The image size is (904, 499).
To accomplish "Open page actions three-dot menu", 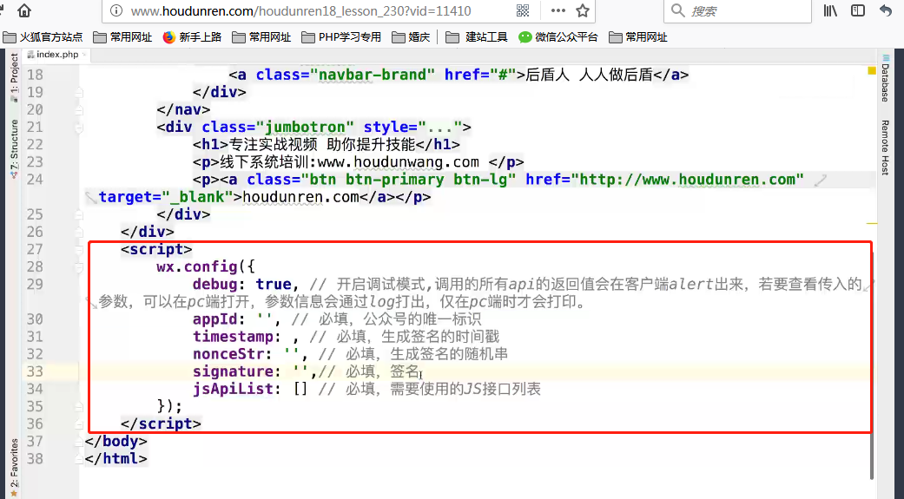I will pyautogui.click(x=558, y=10).
